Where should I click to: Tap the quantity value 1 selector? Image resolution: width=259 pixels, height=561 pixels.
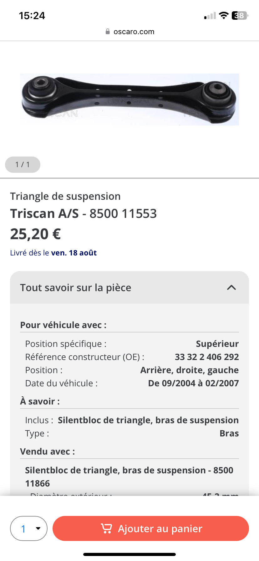(23, 528)
